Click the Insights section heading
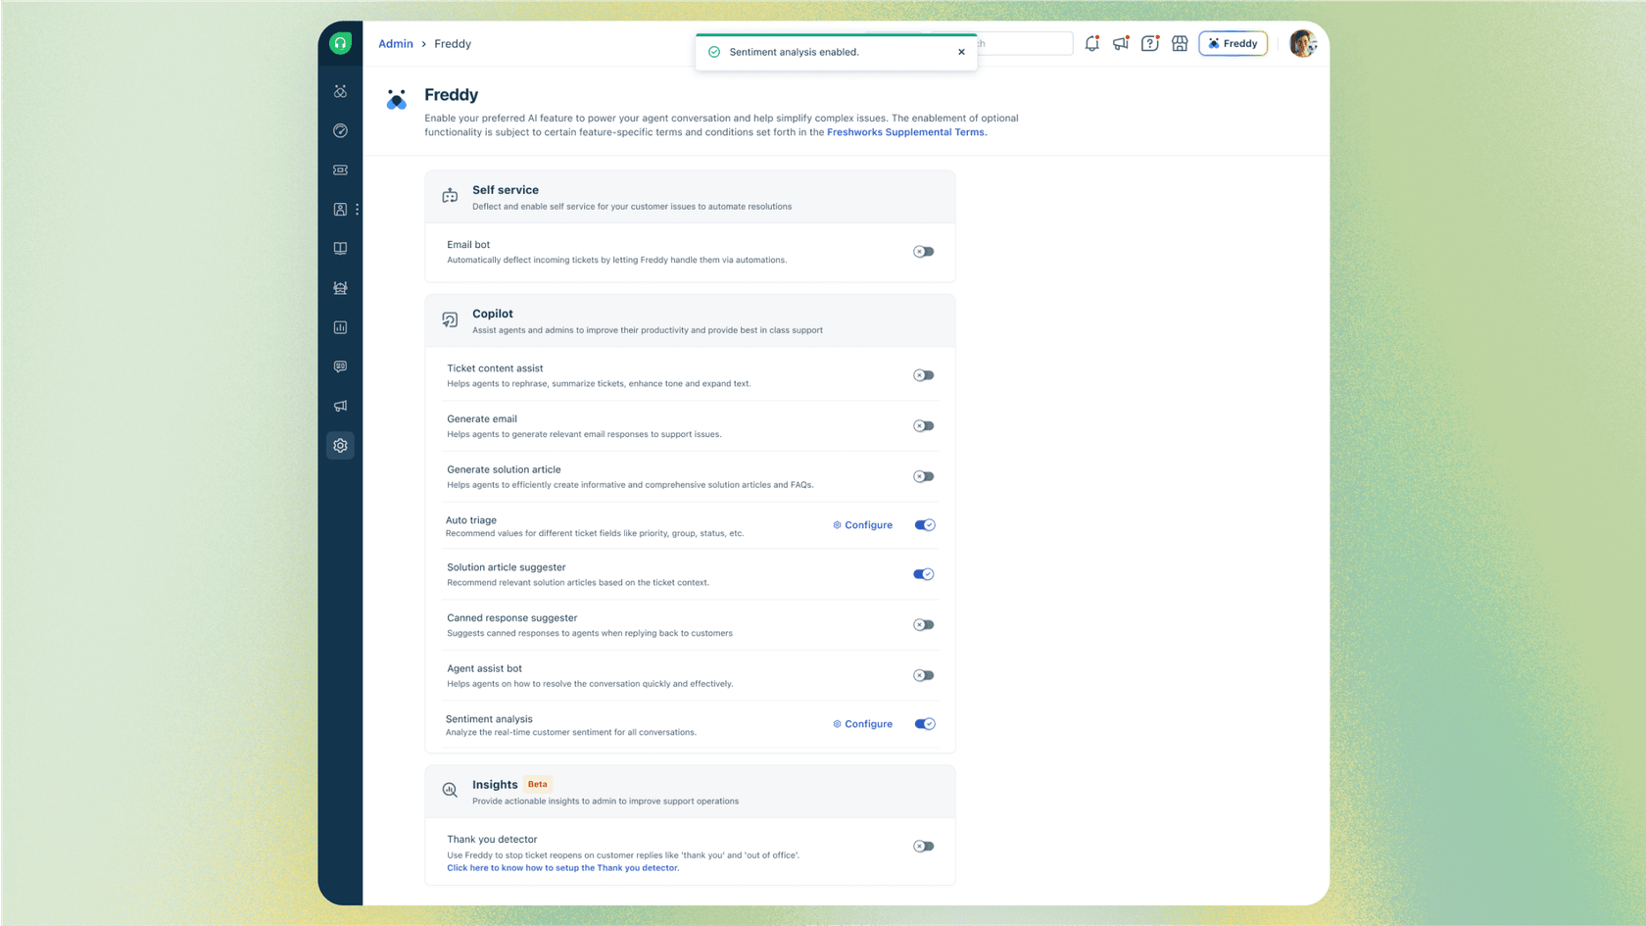Image resolution: width=1646 pixels, height=926 pixels. click(x=495, y=785)
